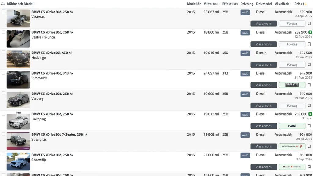The height and width of the screenshot is (176, 313).
Task: Sort listings by the Miltal column header
Action: tap(211, 4)
